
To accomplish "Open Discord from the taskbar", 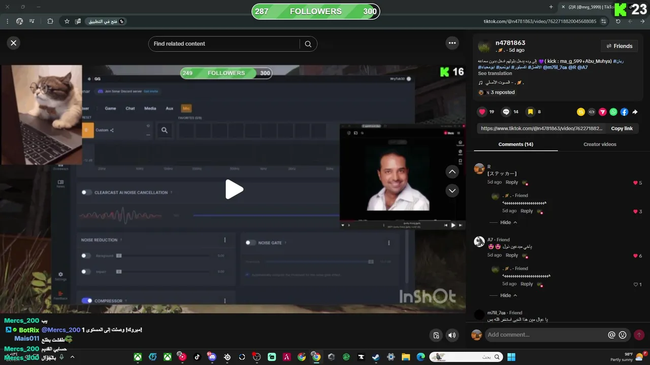I will (x=212, y=357).
